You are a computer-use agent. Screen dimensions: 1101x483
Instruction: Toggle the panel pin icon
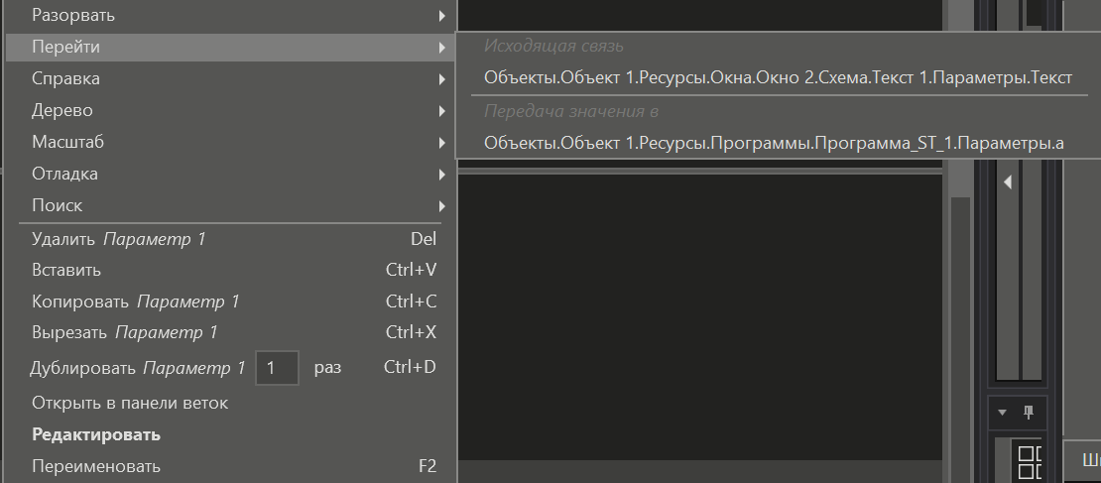1029,413
